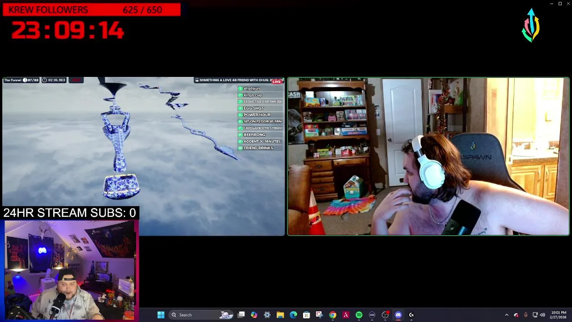Open the Snipping Tool taskbar icon
572x322 pixels.
319,315
